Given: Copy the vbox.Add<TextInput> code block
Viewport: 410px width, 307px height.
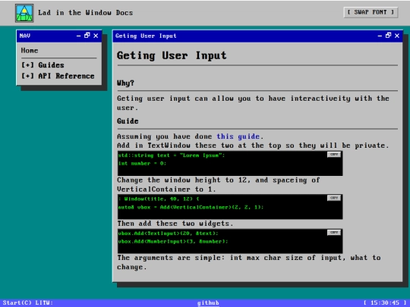Looking at the screenshot, I should [334, 233].
